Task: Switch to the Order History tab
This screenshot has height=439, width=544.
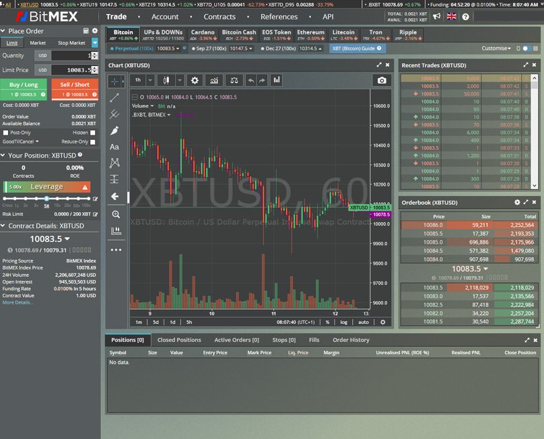Action: (351, 340)
